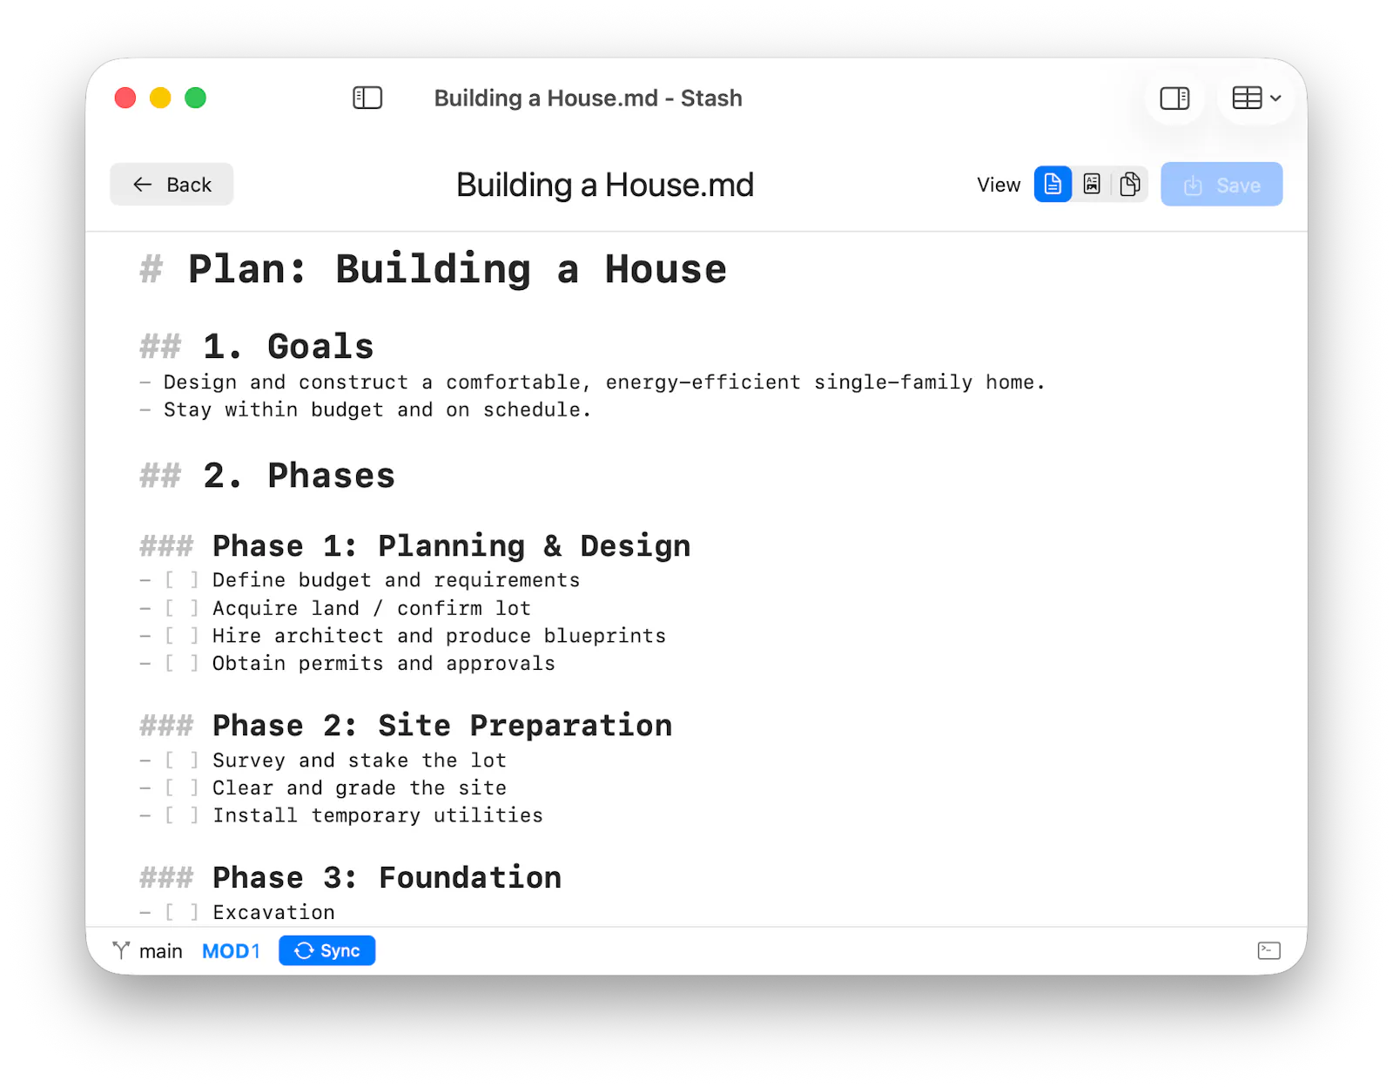Click the Sync button in status bar
The width and height of the screenshot is (1393, 1088).
point(327,950)
